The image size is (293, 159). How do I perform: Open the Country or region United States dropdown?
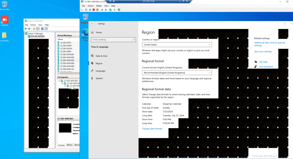[177, 45]
